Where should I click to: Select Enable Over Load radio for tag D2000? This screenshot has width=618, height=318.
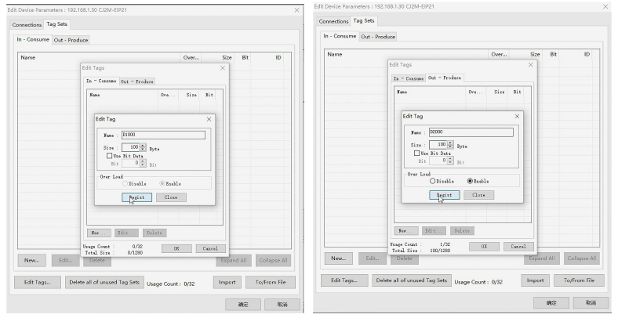click(470, 181)
